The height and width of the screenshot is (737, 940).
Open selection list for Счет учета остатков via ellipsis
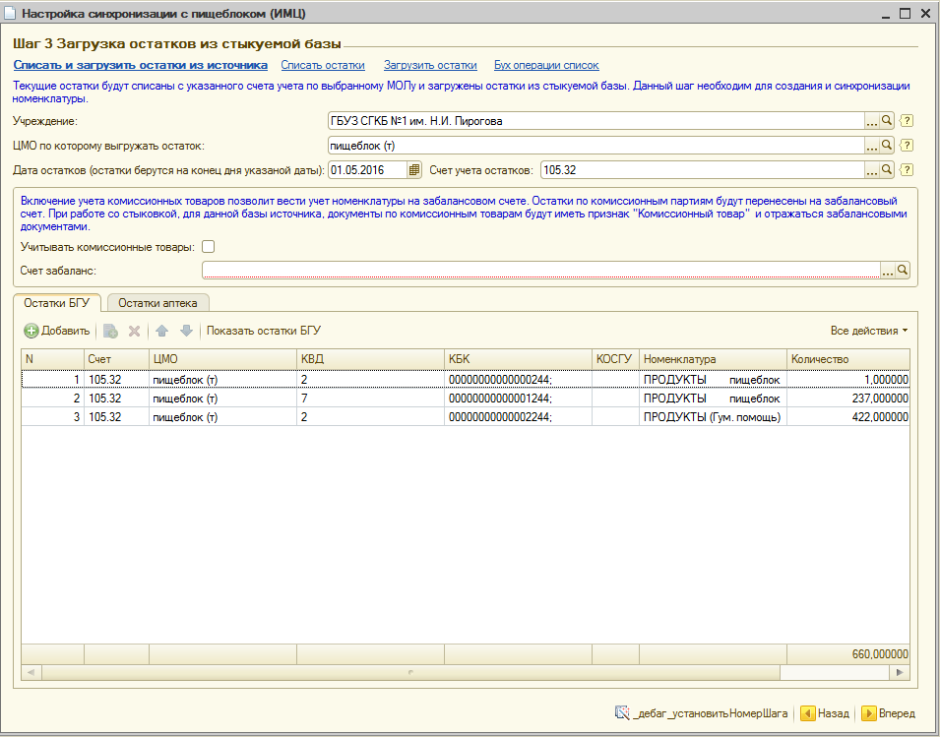click(871, 170)
